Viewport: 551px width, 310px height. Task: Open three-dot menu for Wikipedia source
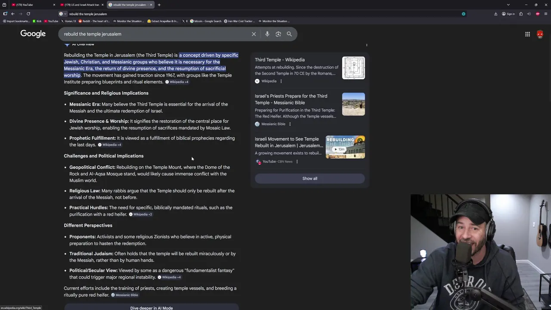(281, 81)
